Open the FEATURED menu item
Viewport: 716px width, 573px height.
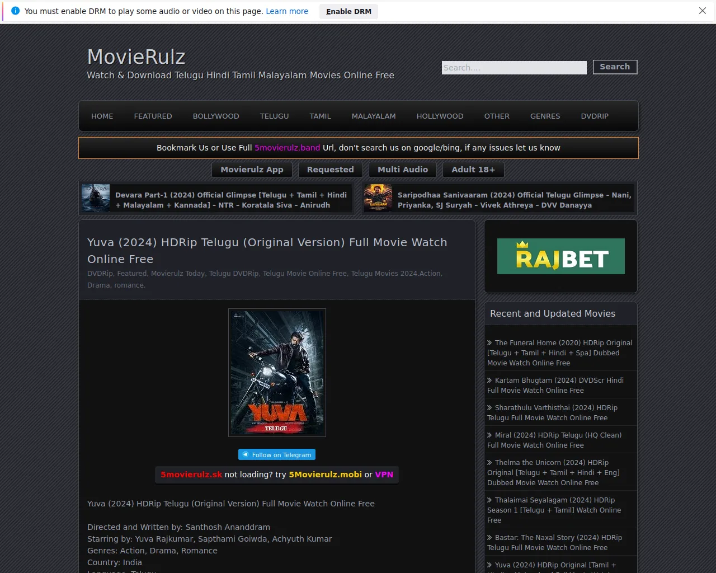[x=153, y=116]
